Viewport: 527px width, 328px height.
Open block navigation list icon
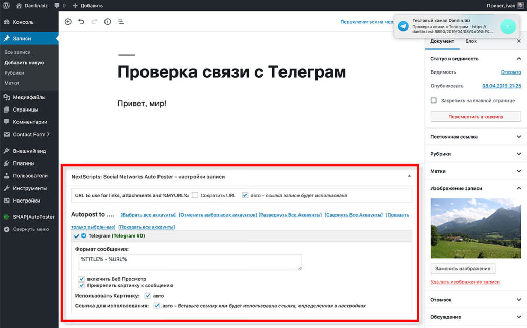pyautogui.click(x=120, y=22)
